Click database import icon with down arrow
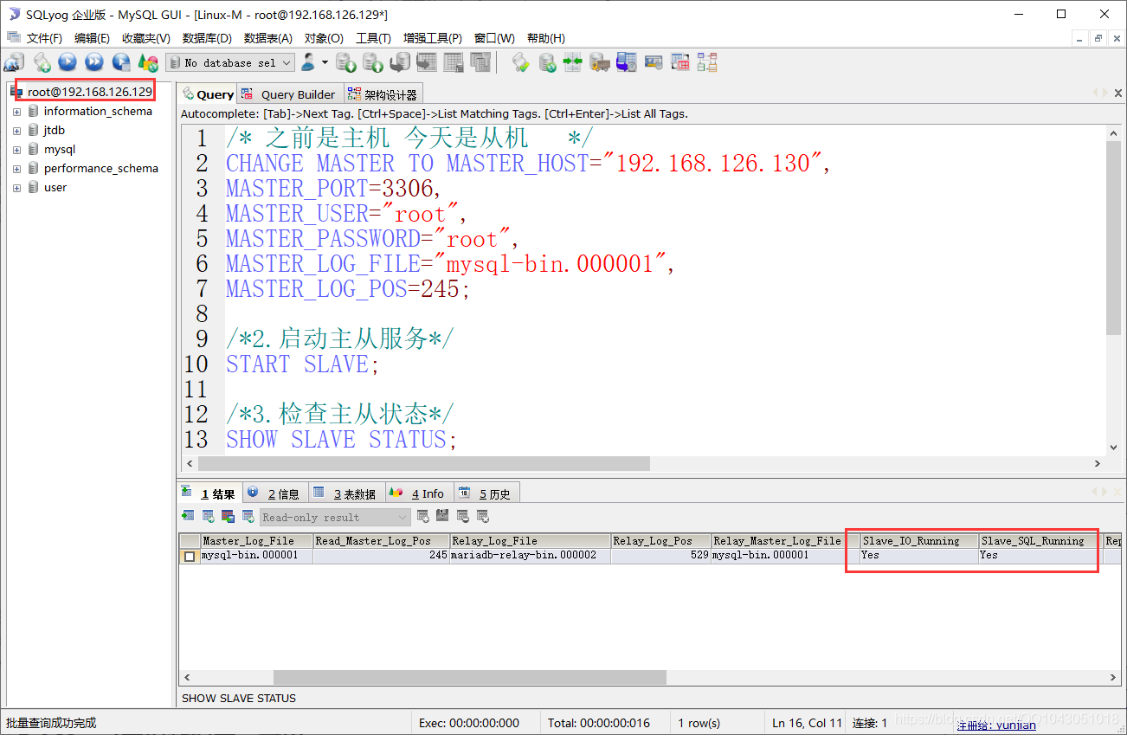This screenshot has width=1127, height=735. pos(346,62)
